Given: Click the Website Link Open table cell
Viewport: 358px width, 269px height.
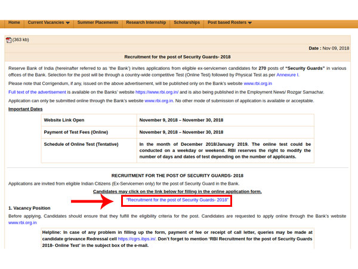Looking at the screenshot, I should click(x=89, y=120).
